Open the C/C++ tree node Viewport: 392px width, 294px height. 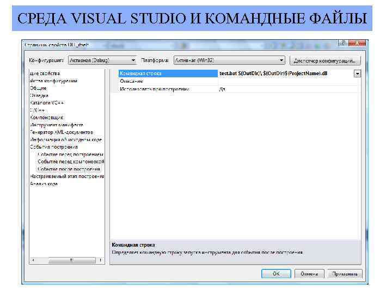coord(37,110)
